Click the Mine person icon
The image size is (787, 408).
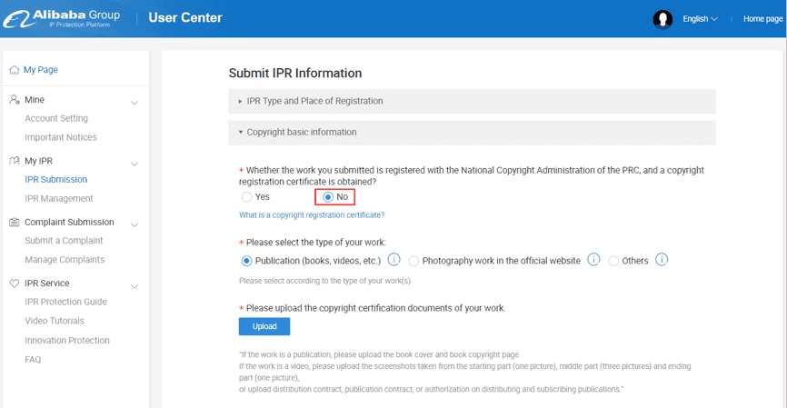coord(14,100)
